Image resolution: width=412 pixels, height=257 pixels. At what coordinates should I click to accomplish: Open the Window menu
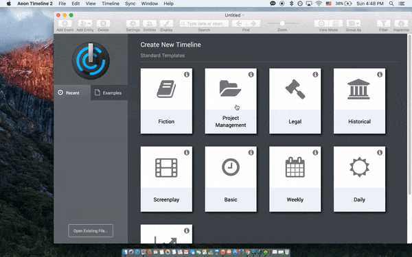[x=150, y=3]
